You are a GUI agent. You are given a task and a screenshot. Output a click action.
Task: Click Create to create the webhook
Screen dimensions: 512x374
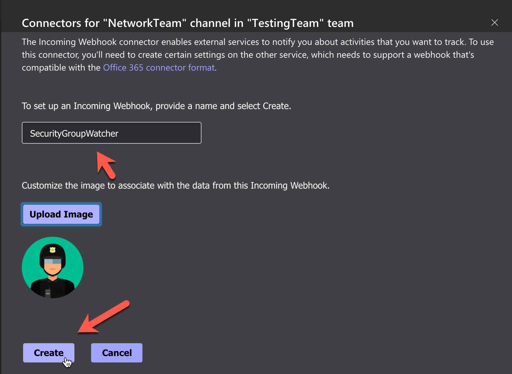49,353
